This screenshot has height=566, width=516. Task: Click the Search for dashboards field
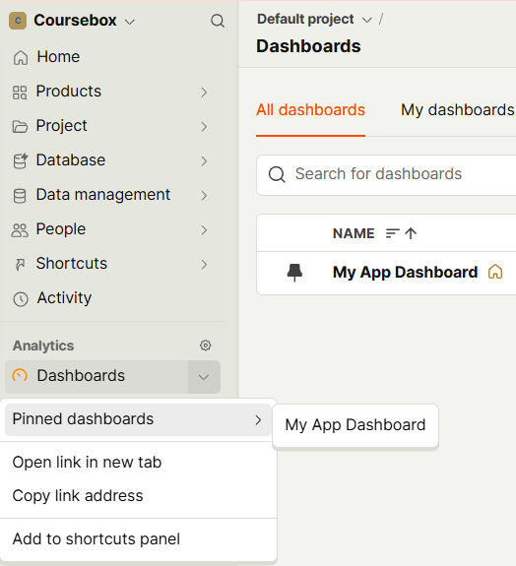point(386,175)
